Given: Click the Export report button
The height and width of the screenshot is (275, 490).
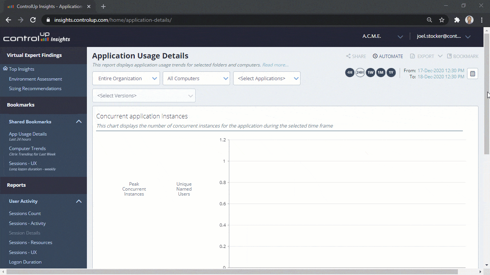Looking at the screenshot, I should [422, 56].
